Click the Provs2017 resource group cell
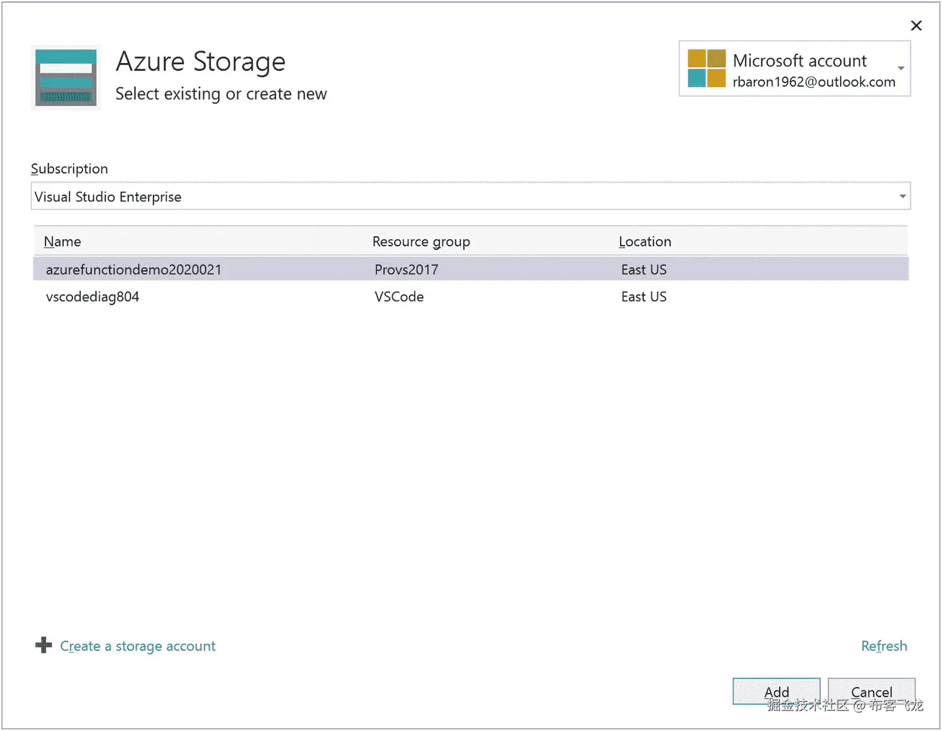 pyautogui.click(x=406, y=270)
